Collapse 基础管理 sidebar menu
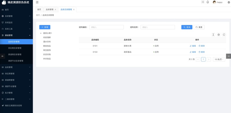Viewport: 231px width, 113px height. click(x=16, y=35)
